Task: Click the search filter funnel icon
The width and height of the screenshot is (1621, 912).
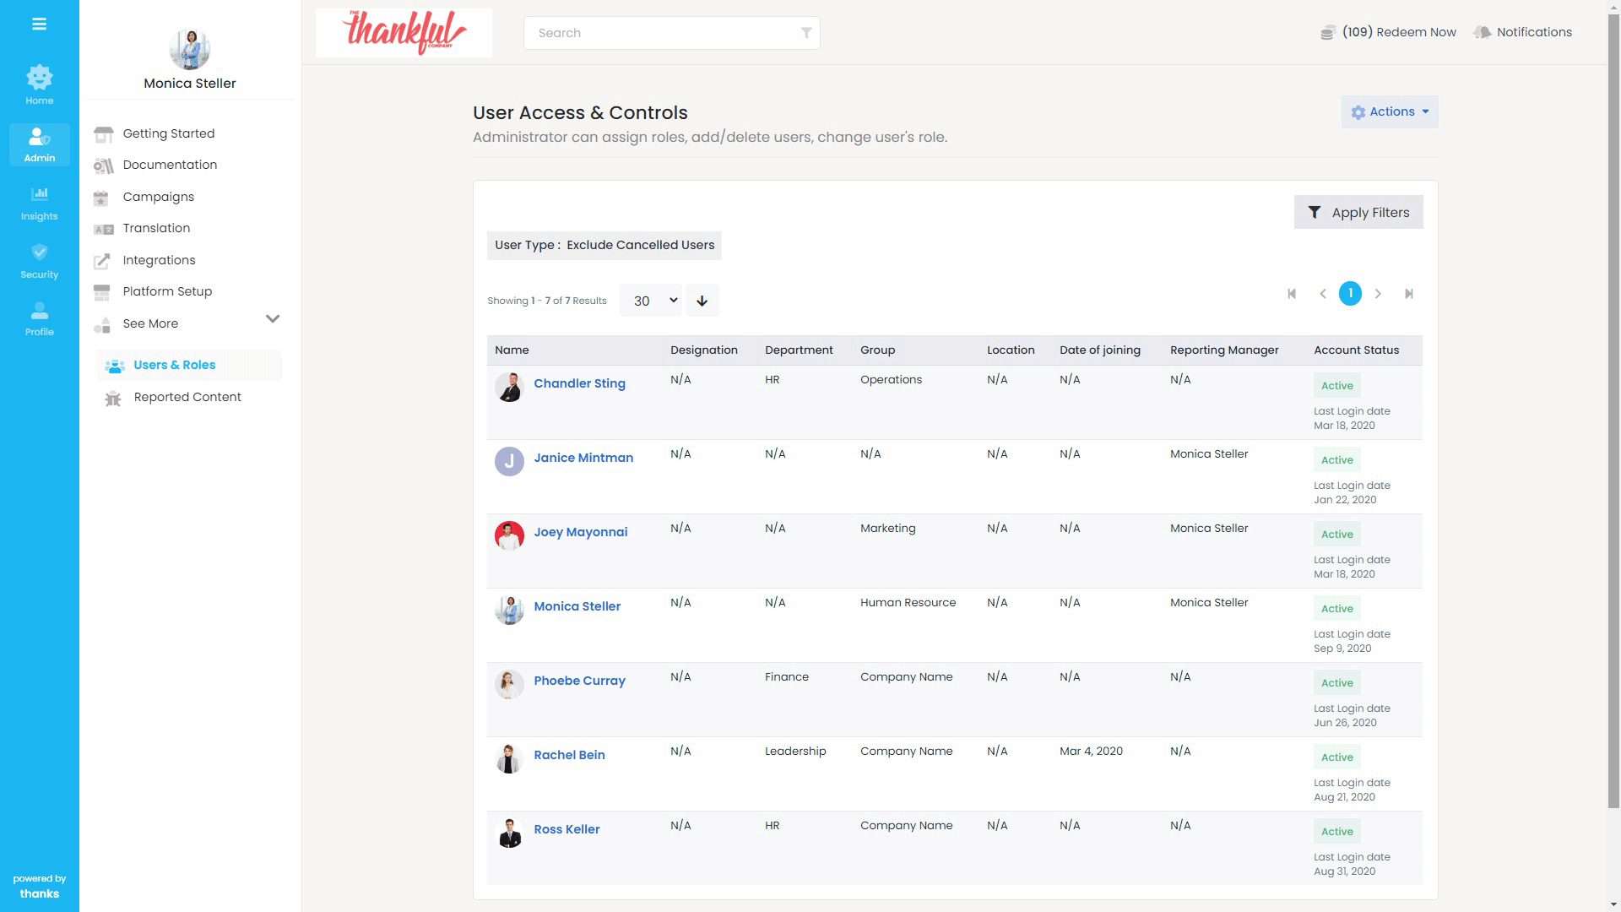Action: tap(806, 33)
